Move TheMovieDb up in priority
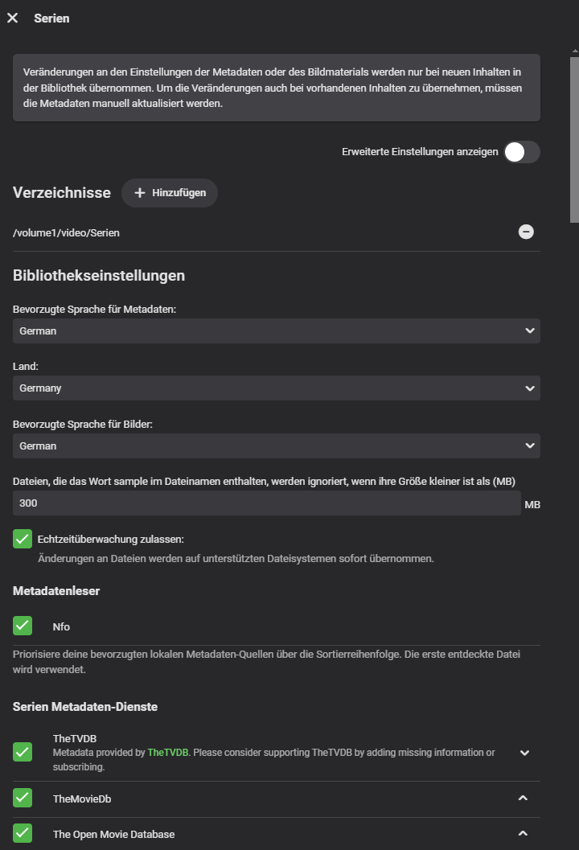The height and width of the screenshot is (850, 579). [x=523, y=798]
